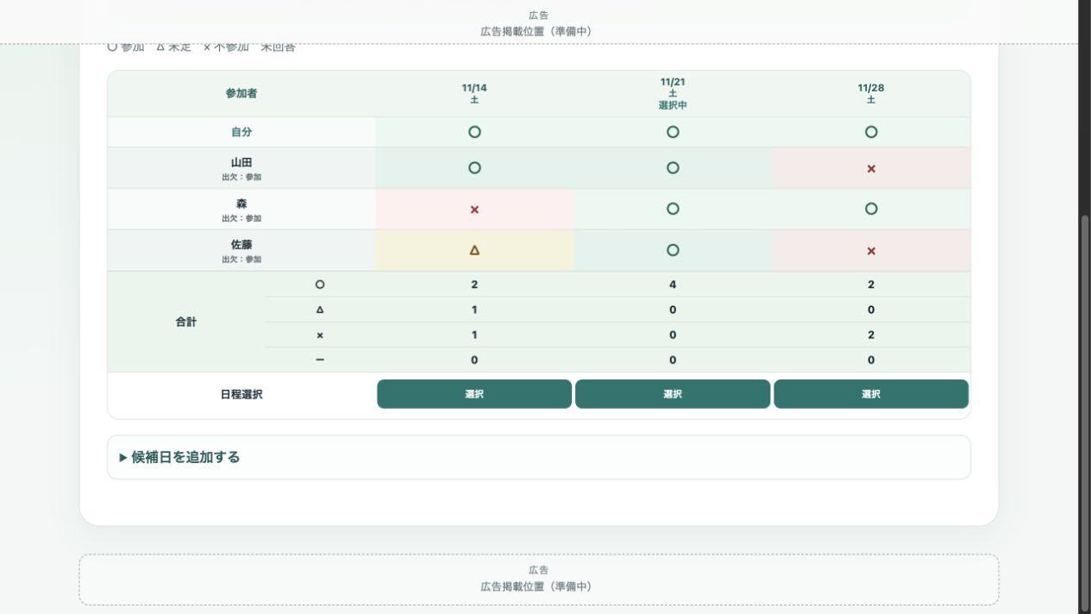The height and width of the screenshot is (614, 1091).
Task: Click the dash symbol in 合計 row header
Action: click(320, 360)
